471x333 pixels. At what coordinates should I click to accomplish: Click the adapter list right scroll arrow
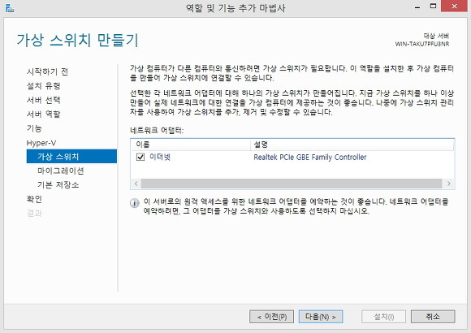click(449, 184)
